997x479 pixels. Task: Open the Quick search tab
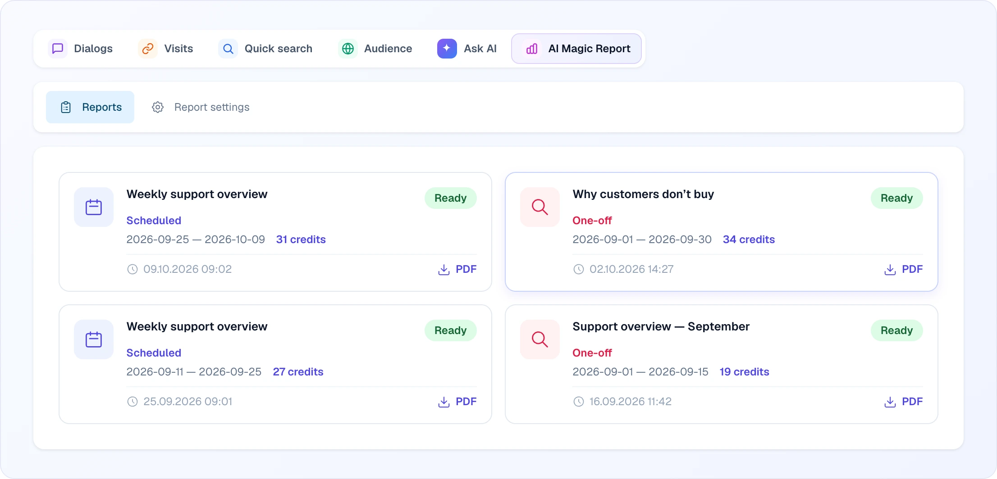pos(265,49)
